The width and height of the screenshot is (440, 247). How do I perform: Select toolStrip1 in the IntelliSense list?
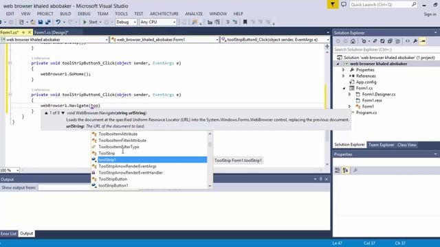(x=149, y=160)
